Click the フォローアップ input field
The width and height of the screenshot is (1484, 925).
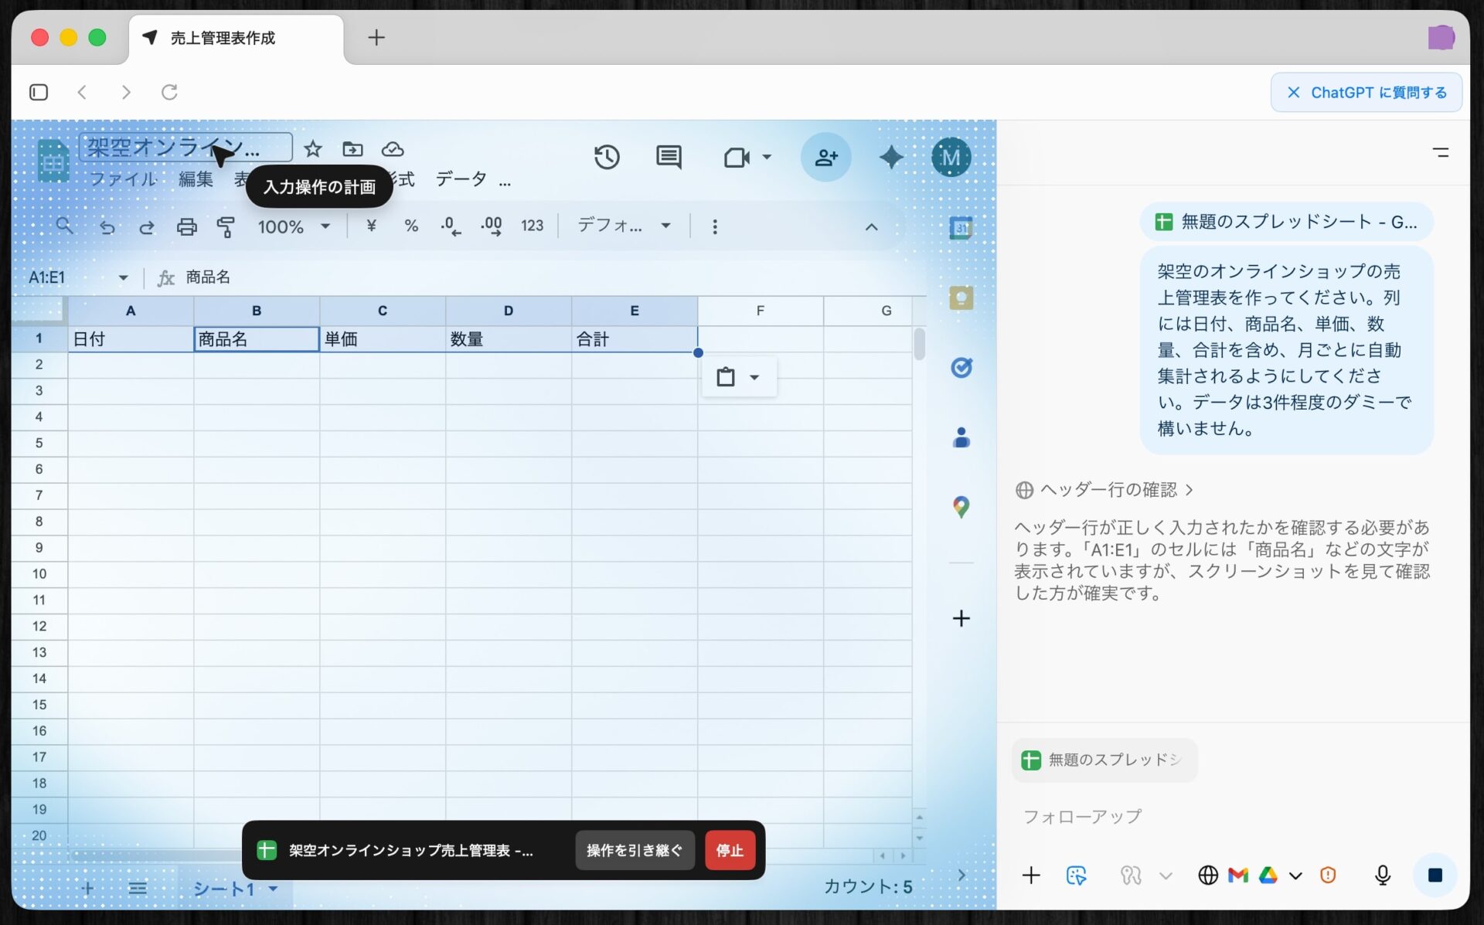click(1206, 816)
